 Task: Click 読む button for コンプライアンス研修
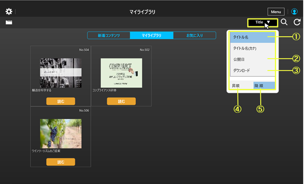(121, 101)
